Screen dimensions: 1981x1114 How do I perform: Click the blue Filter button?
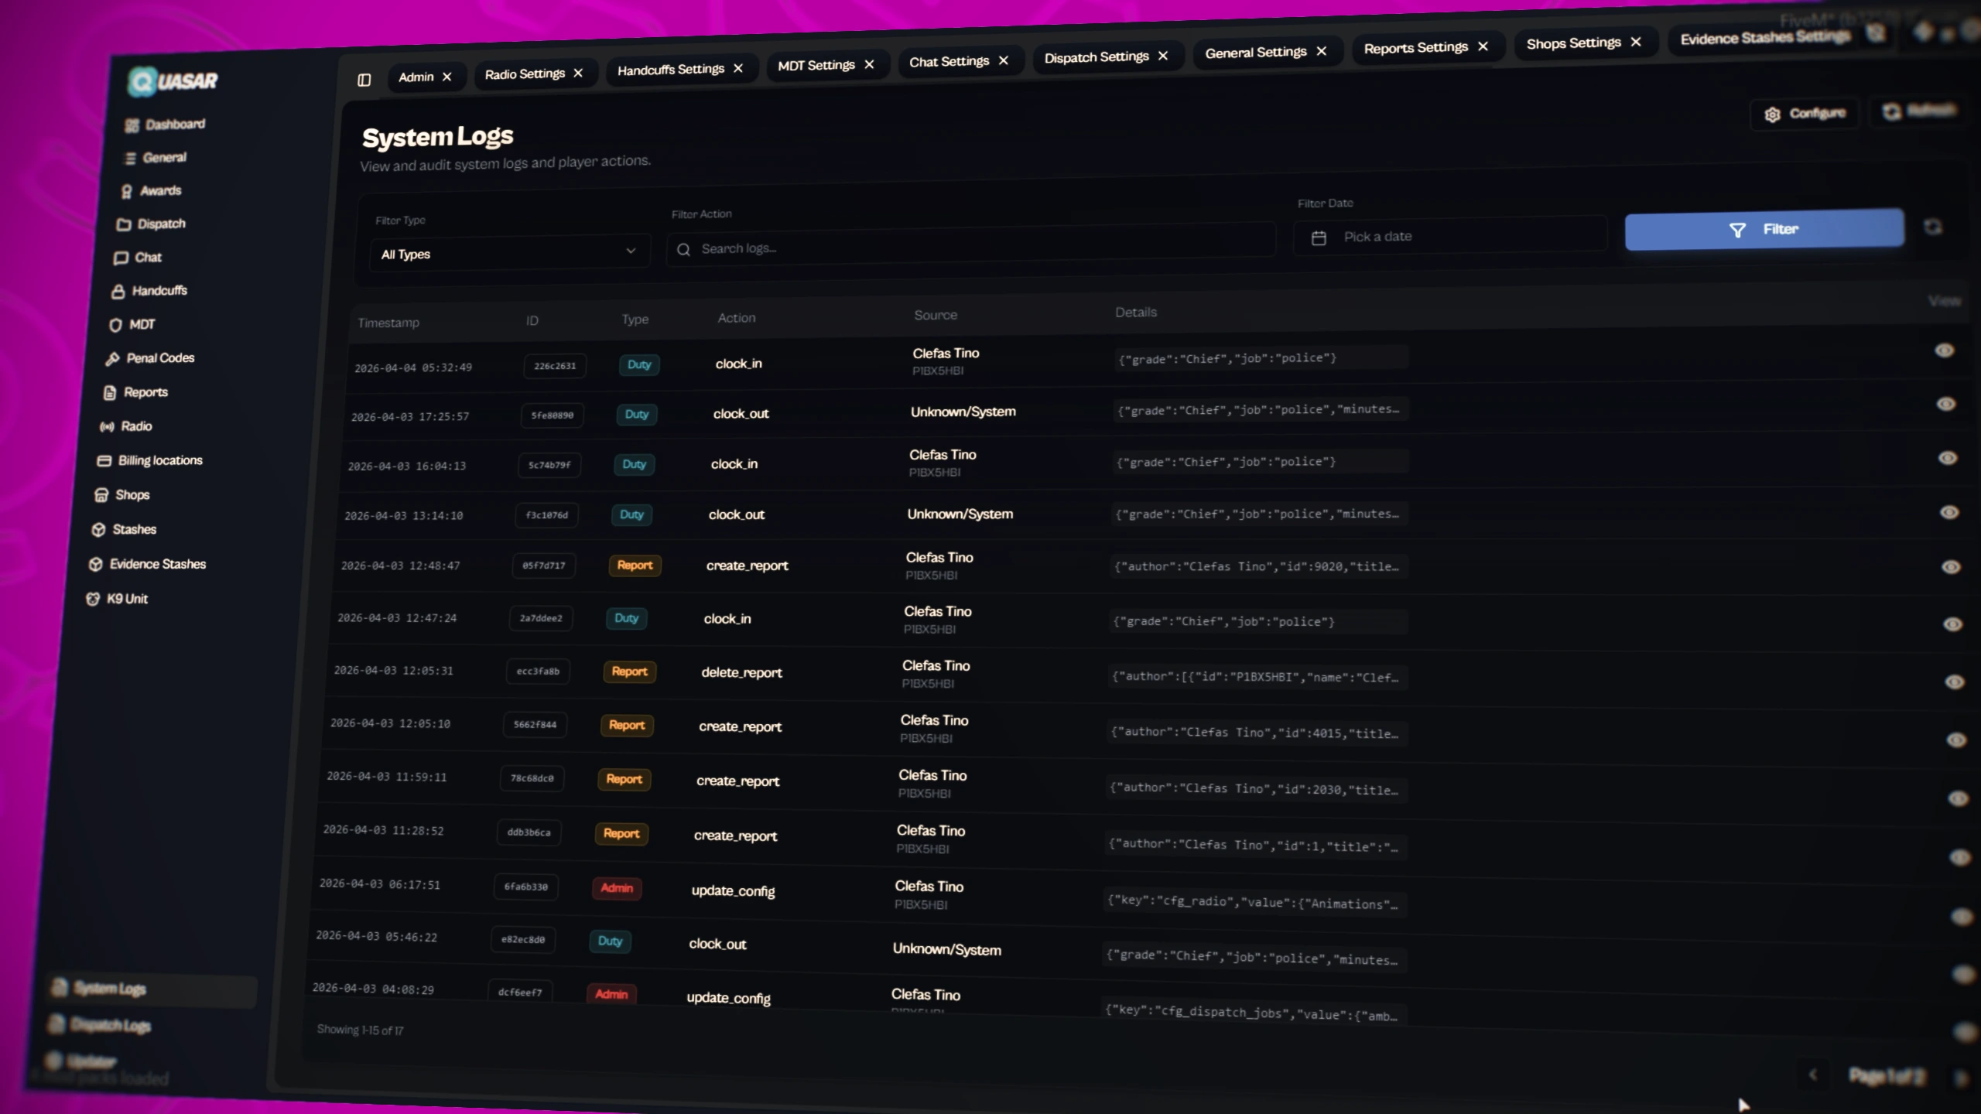coord(1764,229)
